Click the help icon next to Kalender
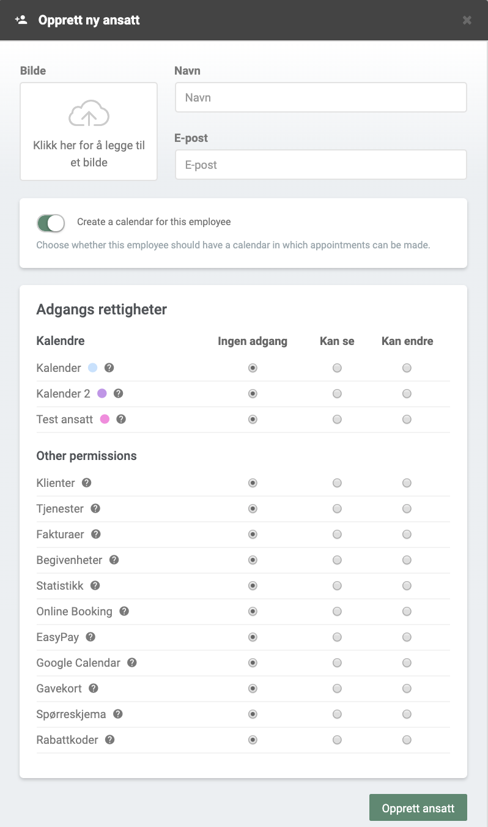 (x=109, y=368)
